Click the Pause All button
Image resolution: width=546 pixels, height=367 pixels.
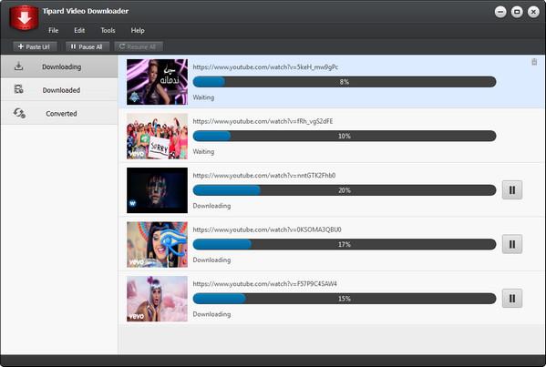point(88,46)
